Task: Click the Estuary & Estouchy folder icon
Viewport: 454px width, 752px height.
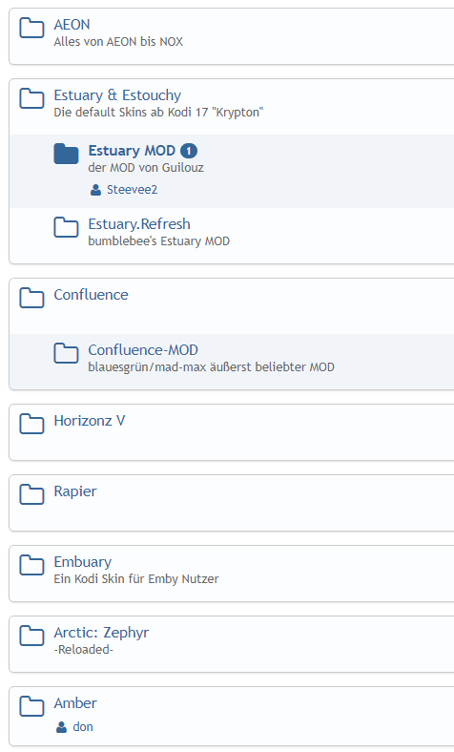Action: coord(31,98)
